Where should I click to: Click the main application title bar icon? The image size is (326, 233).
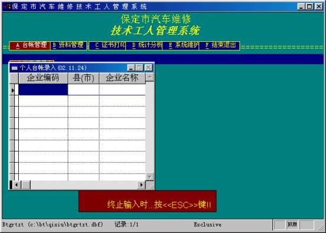pos(7,6)
